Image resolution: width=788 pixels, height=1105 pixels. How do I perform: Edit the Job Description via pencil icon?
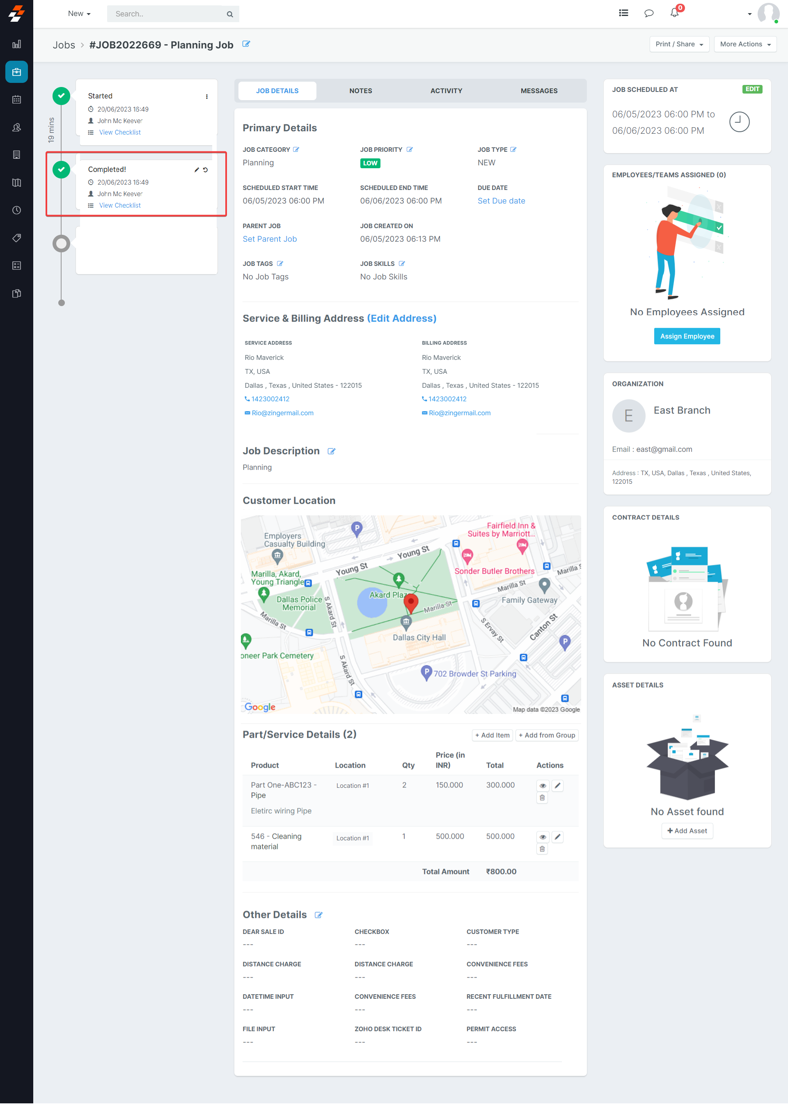331,451
